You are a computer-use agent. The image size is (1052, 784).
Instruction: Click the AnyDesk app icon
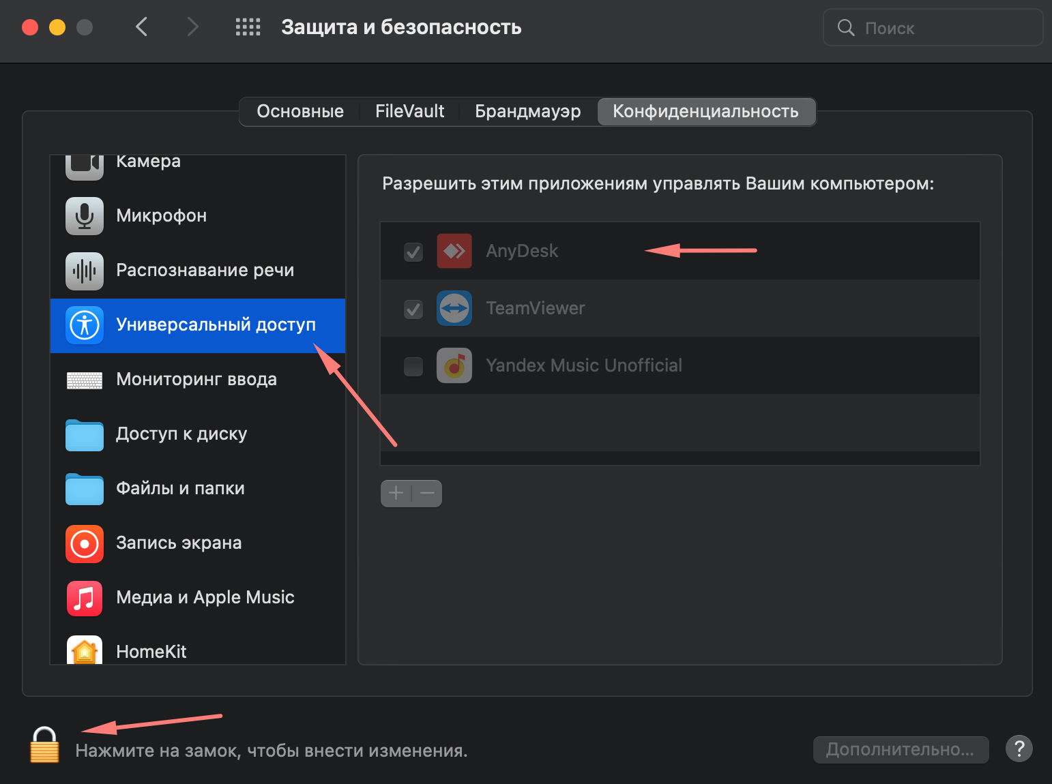pyautogui.click(x=454, y=251)
